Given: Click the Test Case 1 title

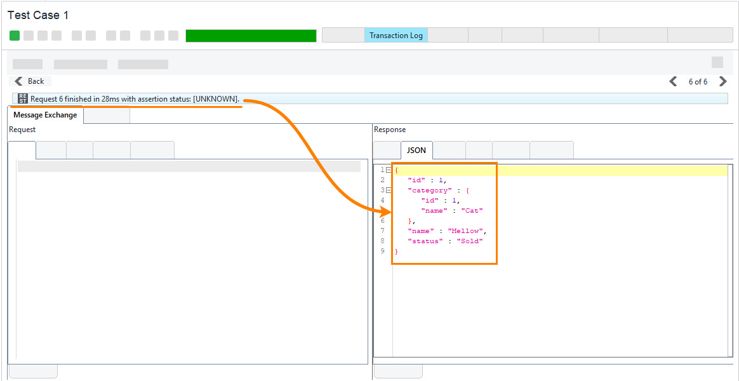Looking at the screenshot, I should [38, 15].
